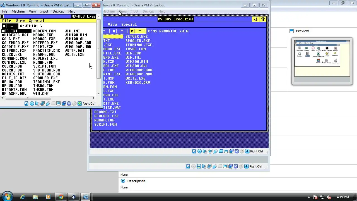Select PAINT.EXE in Windows 1.0 file list
This screenshot has height=201, width=357.
[x=43, y=47]
